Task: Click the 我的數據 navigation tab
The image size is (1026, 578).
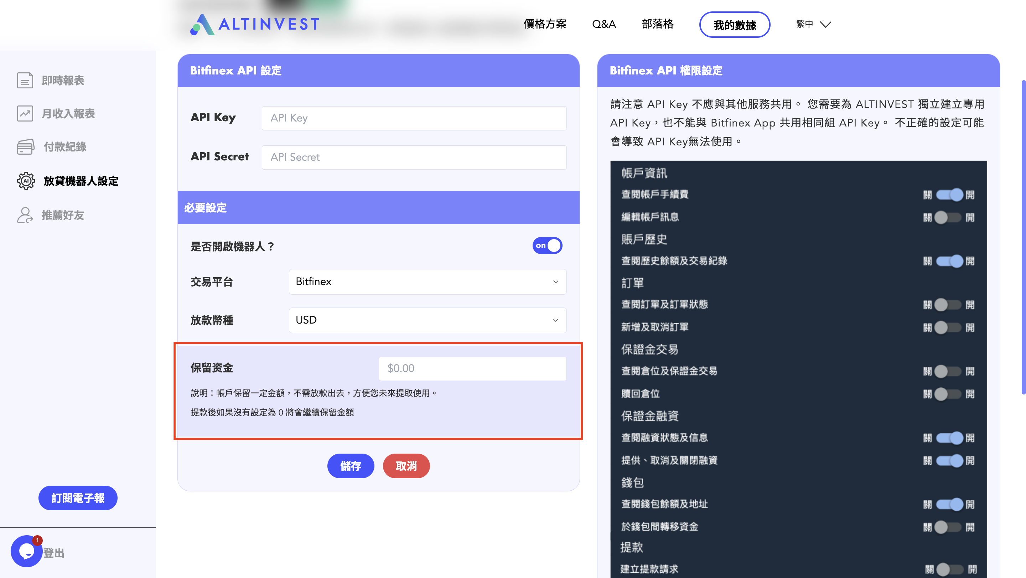Action: [x=736, y=24]
